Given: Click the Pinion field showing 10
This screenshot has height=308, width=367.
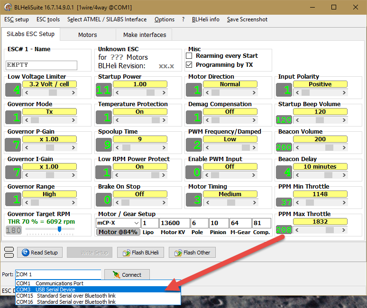Looking at the screenshot, I should [x=219, y=223].
